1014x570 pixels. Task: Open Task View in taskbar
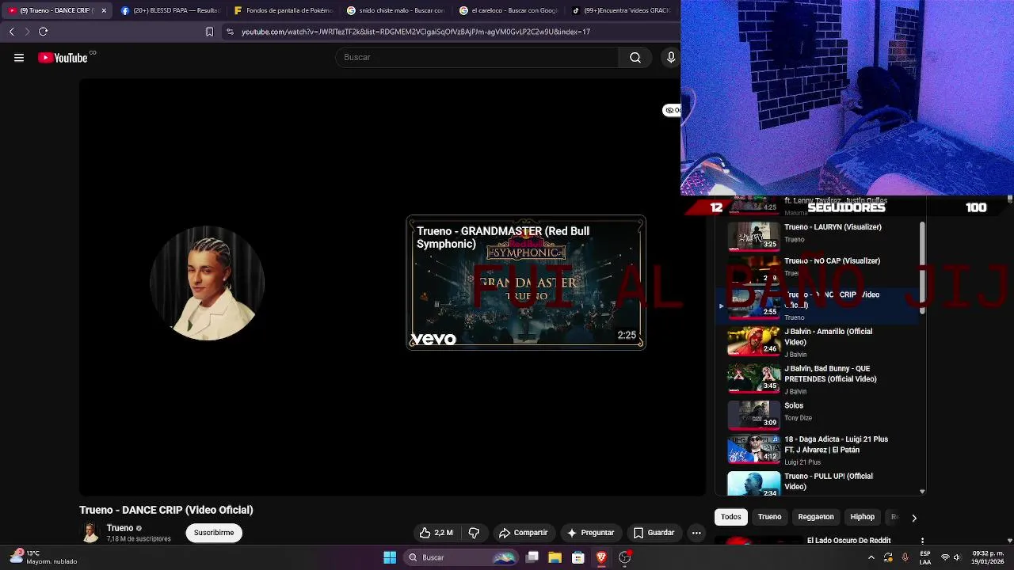coord(532,557)
